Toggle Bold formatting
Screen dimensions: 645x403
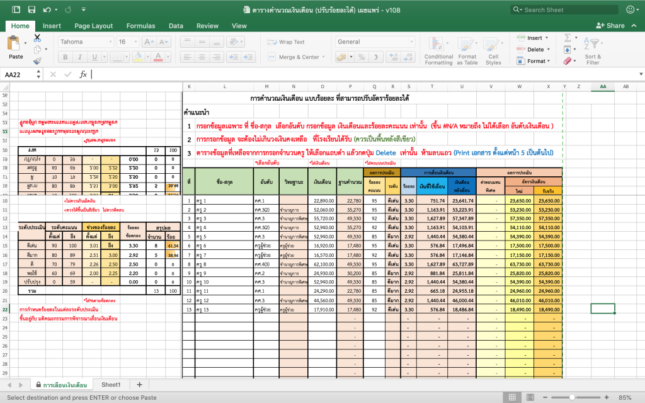coord(66,57)
